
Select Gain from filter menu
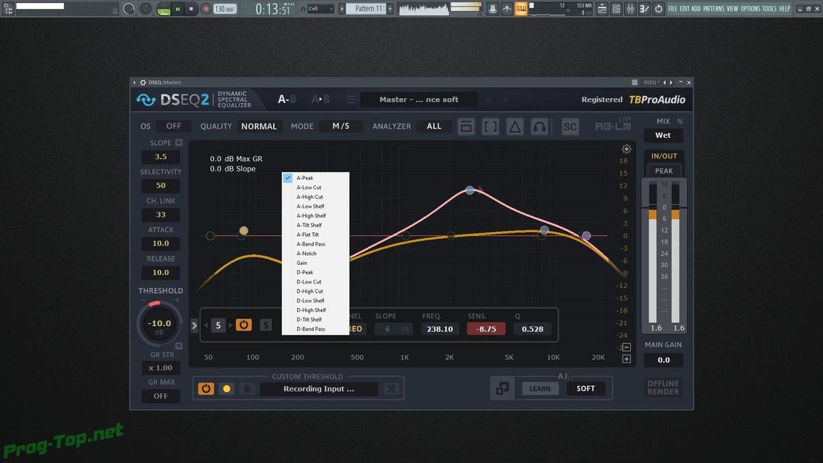315,263
